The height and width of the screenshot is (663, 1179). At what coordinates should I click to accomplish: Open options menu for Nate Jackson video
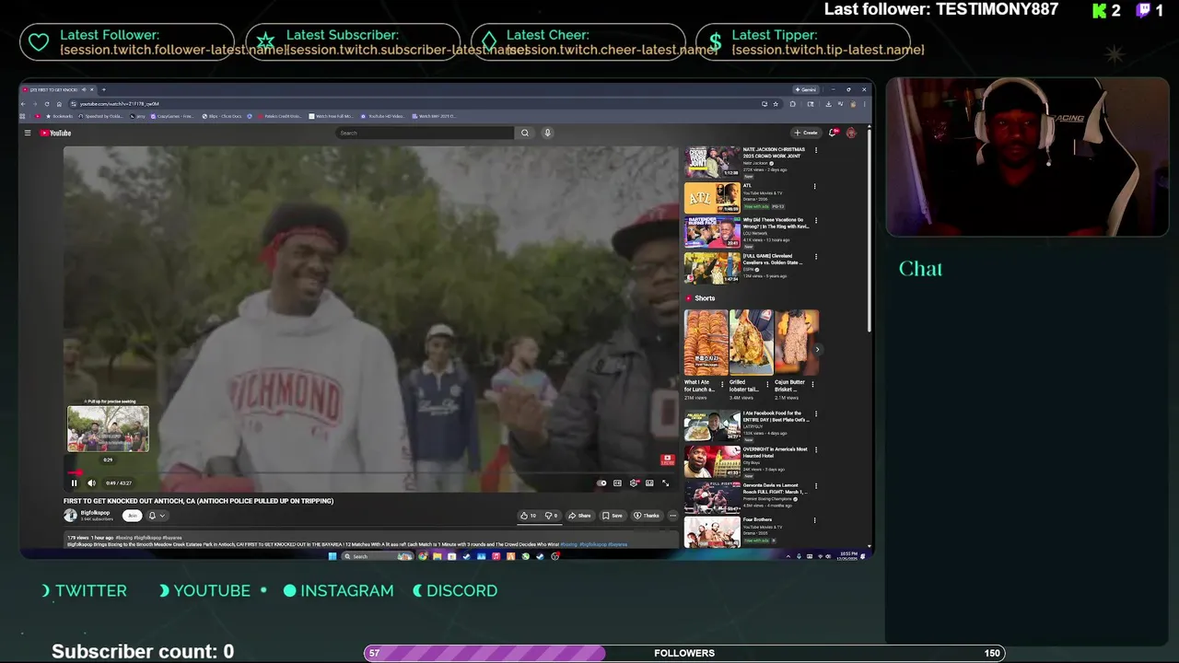pos(815,150)
